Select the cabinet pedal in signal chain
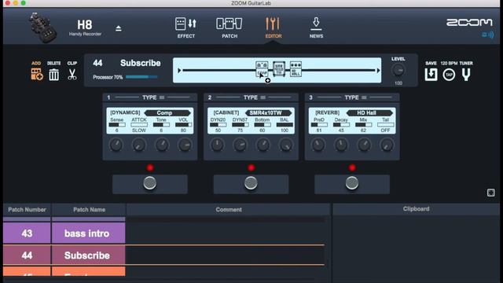503x283 pixels. tap(279, 69)
